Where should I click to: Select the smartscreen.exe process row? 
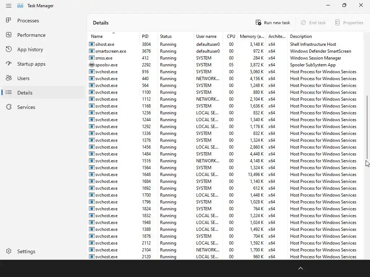[x=225, y=51]
